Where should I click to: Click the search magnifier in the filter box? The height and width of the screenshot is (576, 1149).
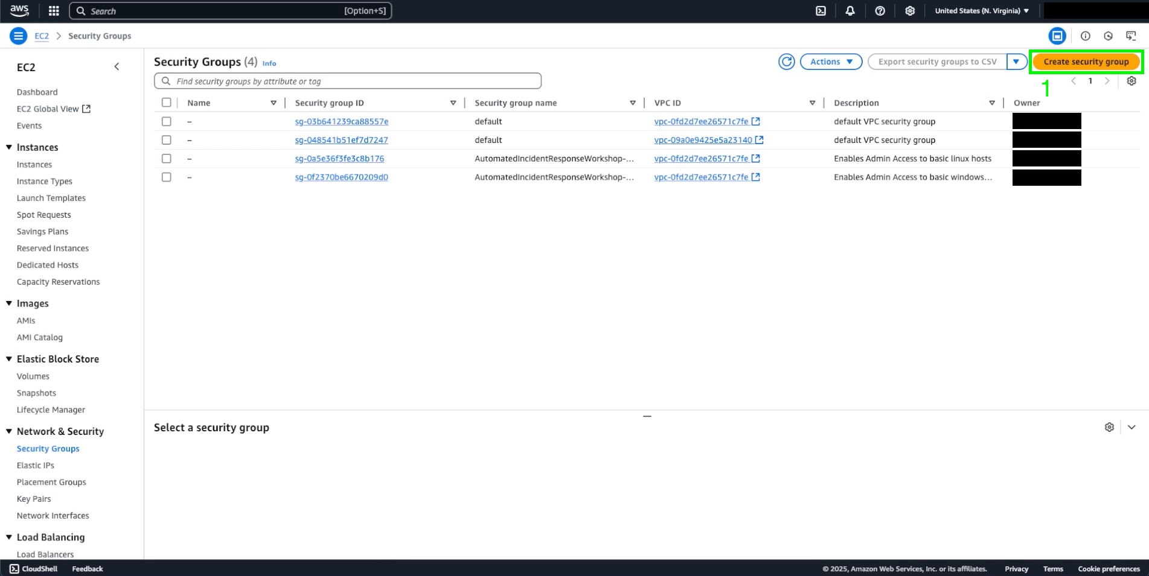[x=165, y=81]
